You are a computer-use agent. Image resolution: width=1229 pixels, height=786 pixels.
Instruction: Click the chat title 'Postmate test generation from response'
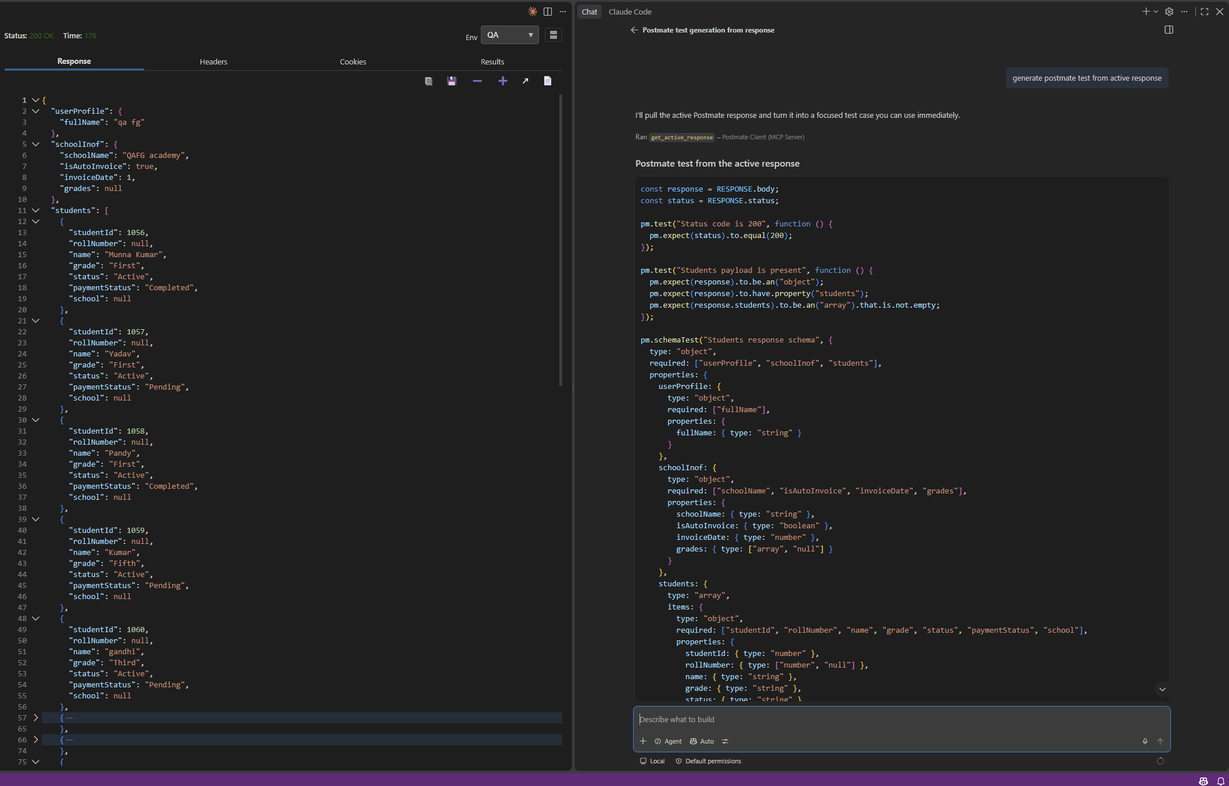tap(708, 30)
